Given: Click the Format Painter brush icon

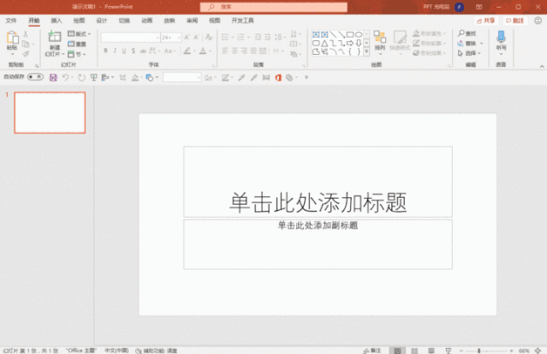Looking at the screenshot, I should point(26,54).
